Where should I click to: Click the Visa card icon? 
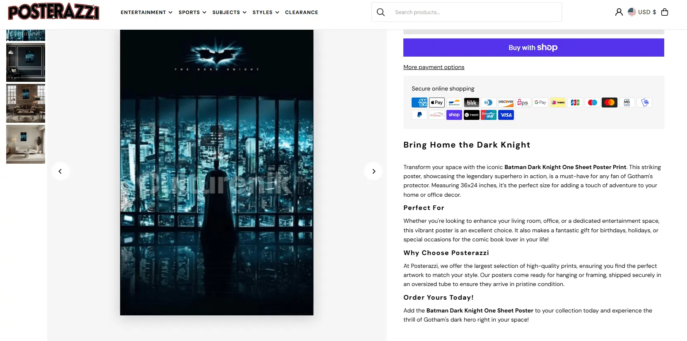(x=506, y=115)
